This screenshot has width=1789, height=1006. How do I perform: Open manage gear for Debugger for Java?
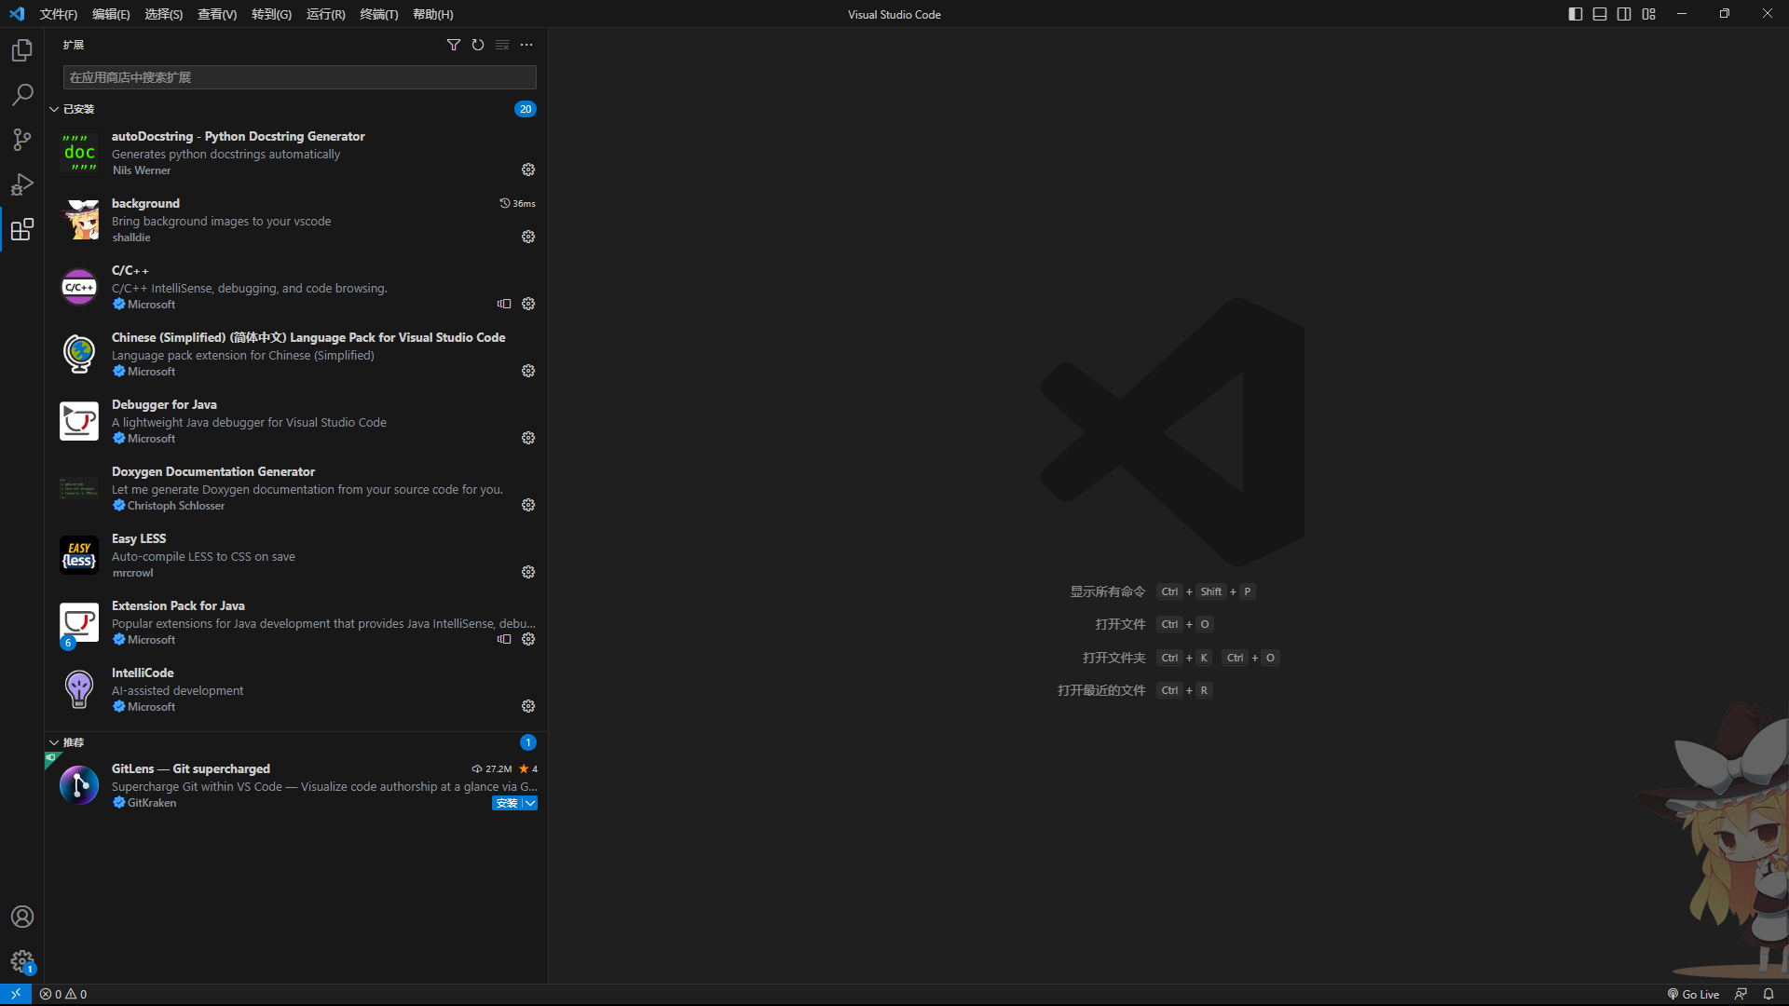(528, 438)
